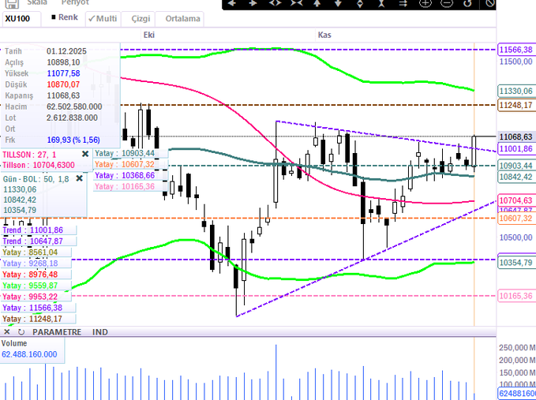Close the Volume panel with X icon
Screen dimensions: 536x400
(7, 332)
